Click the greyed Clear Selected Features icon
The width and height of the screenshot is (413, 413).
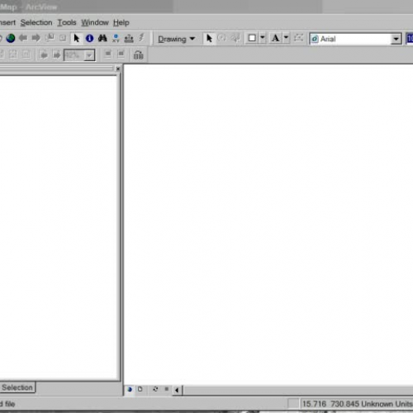[x=63, y=38]
